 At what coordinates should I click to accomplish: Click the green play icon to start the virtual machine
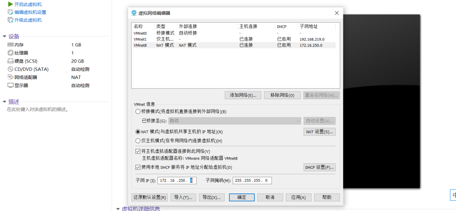(x=10, y=4)
